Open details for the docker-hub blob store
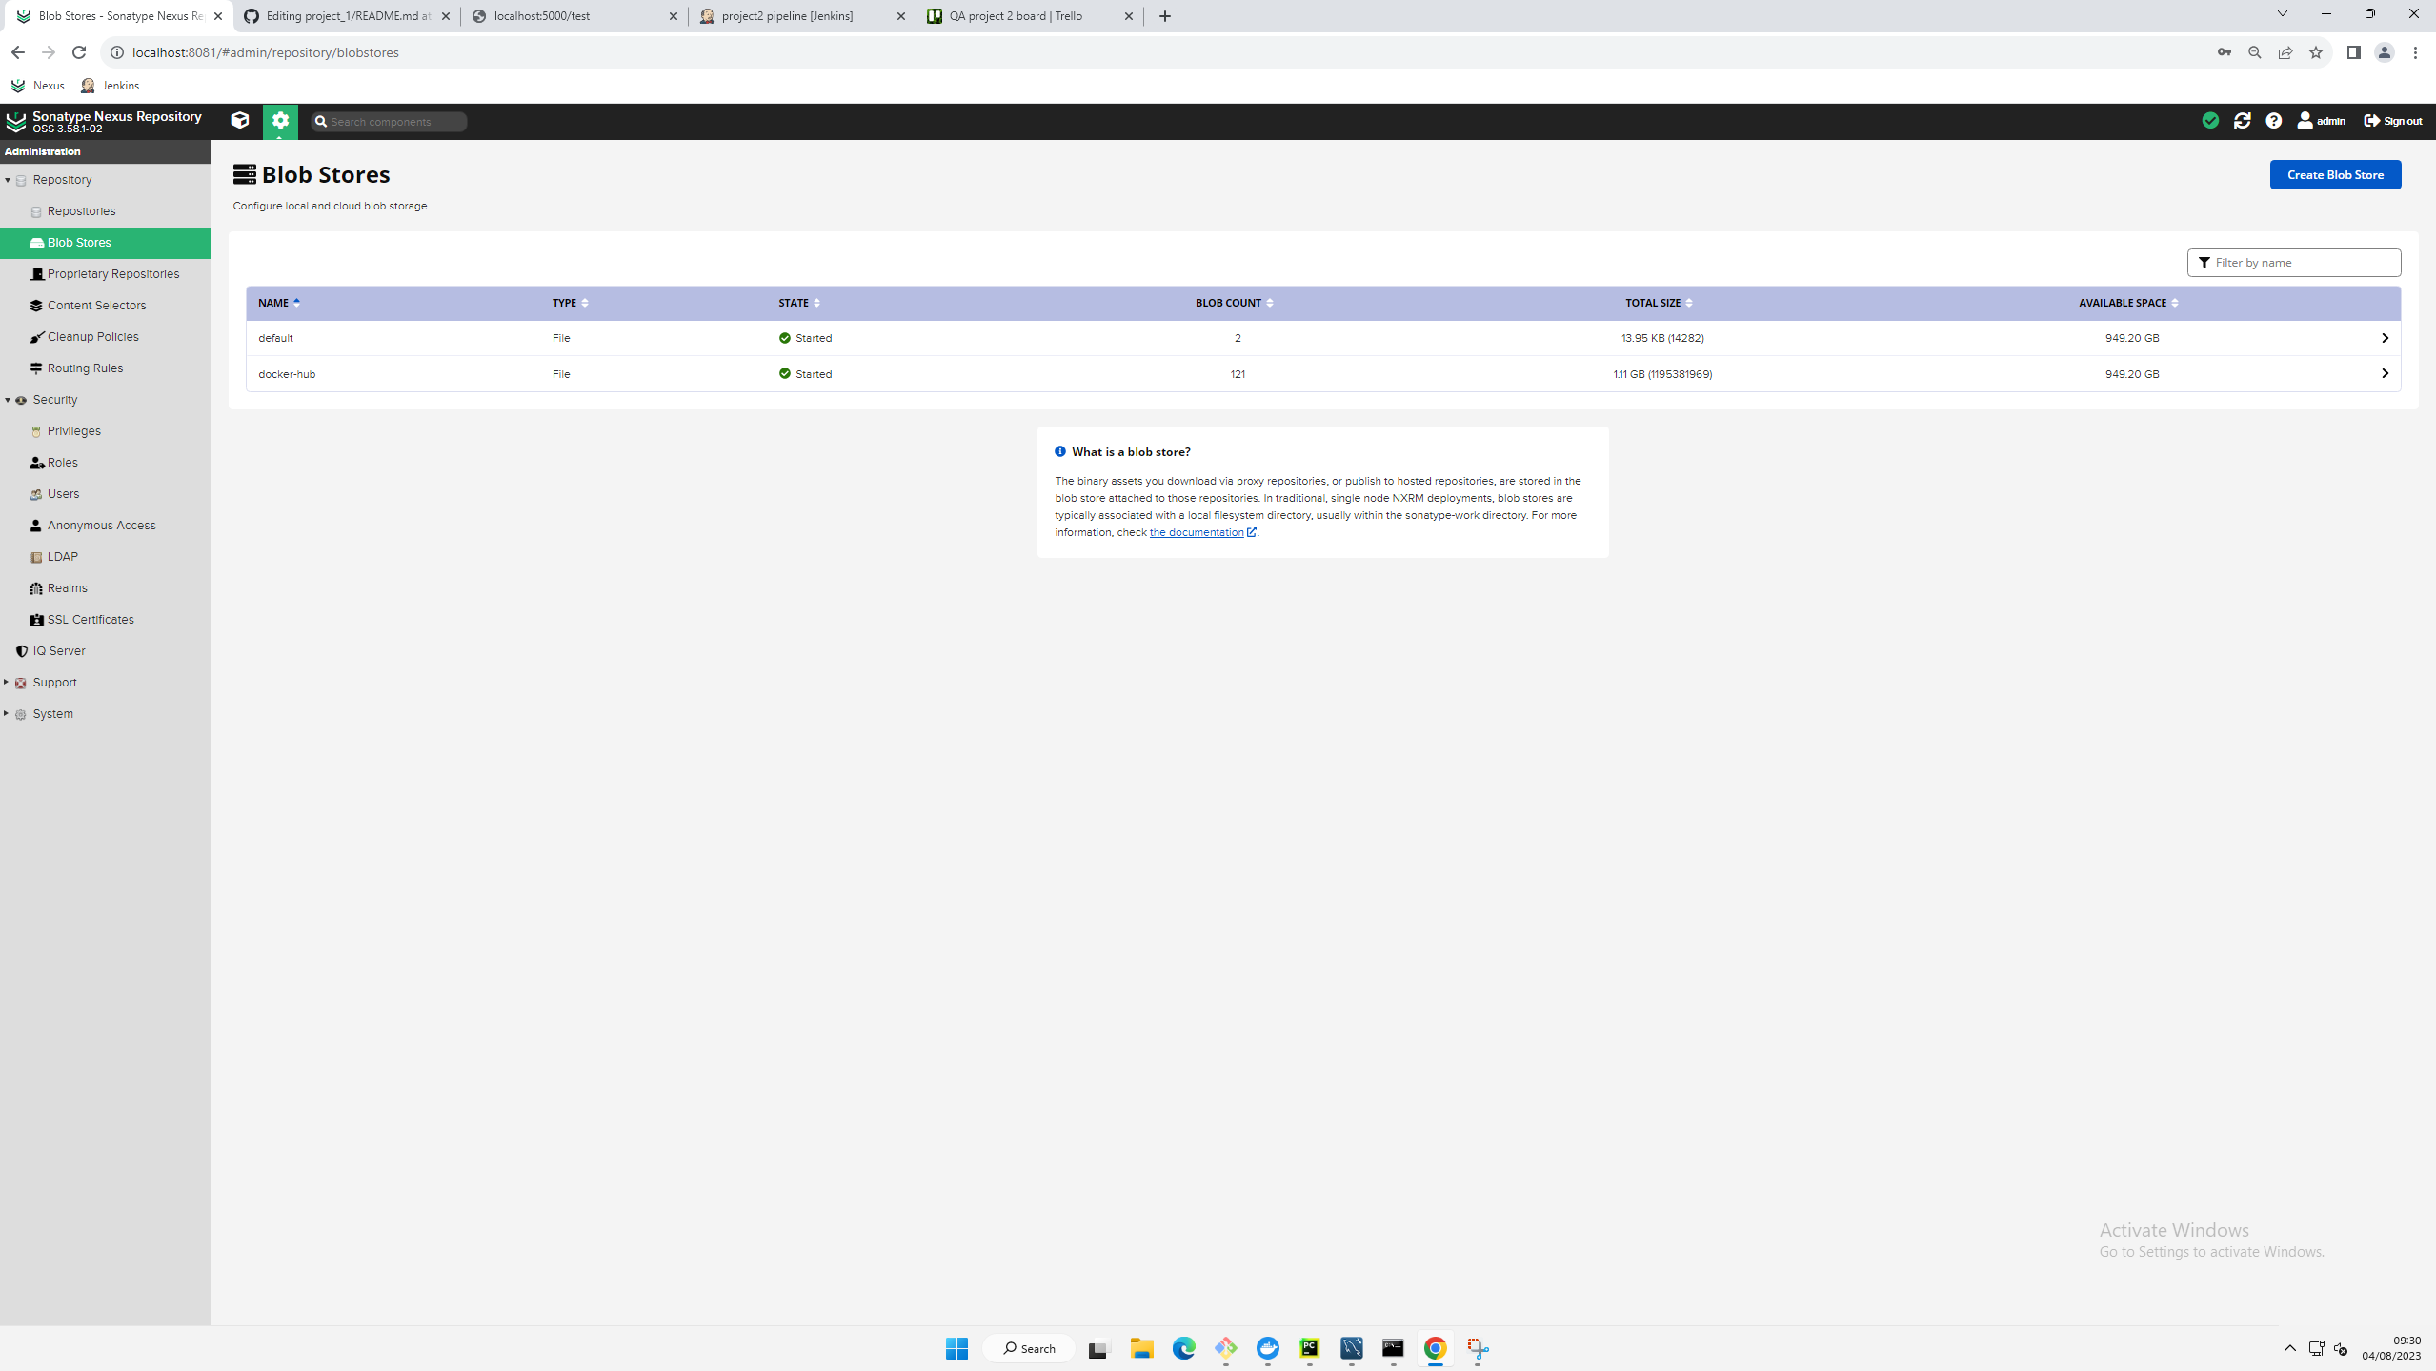Image resolution: width=2436 pixels, height=1371 pixels. pyautogui.click(x=2384, y=373)
